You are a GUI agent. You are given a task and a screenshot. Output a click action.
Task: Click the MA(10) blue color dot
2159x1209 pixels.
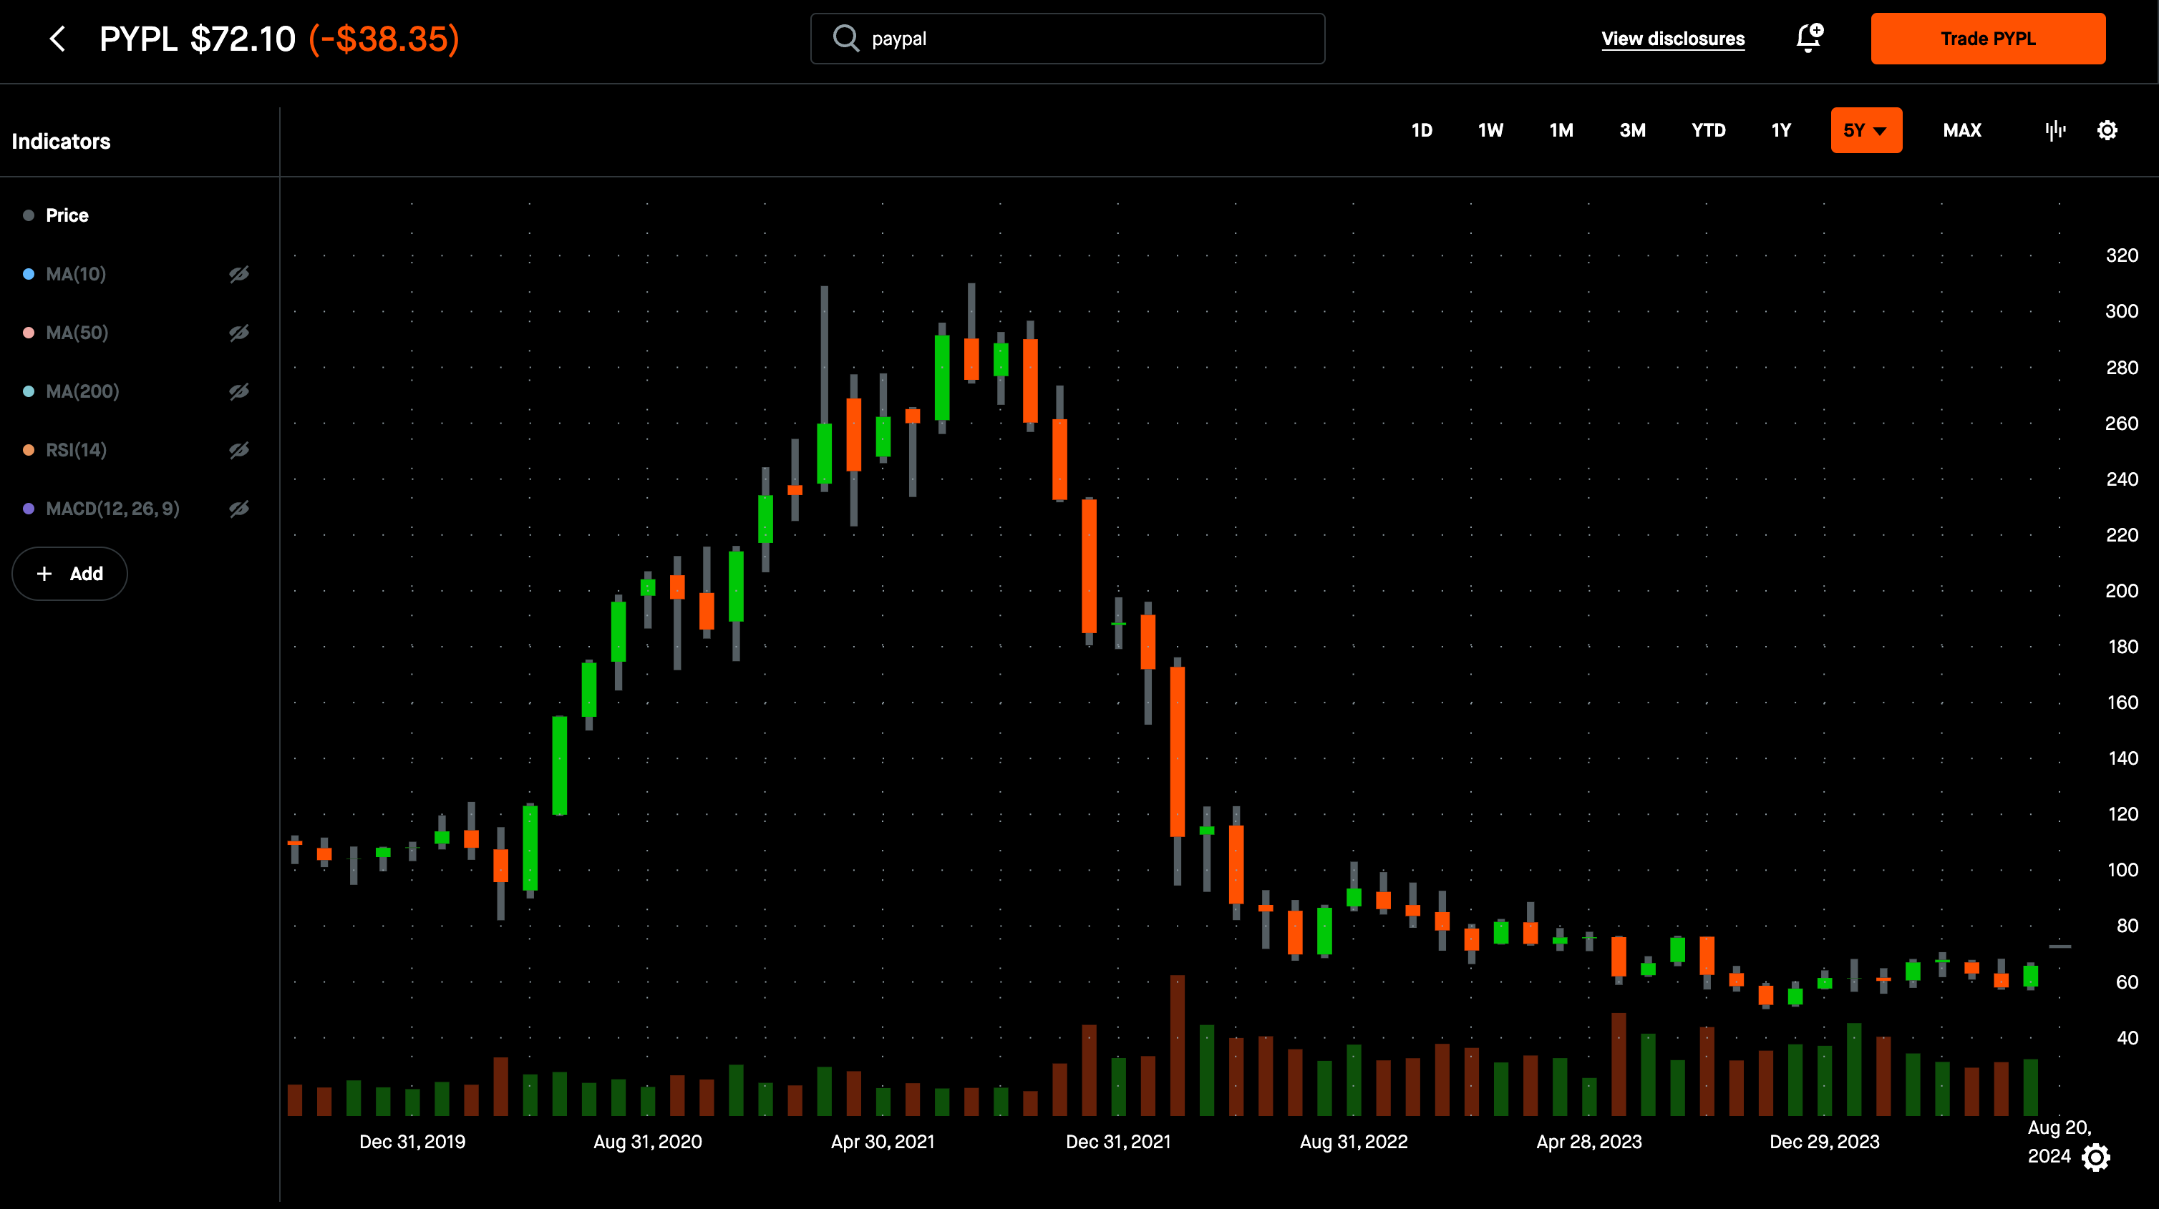pyautogui.click(x=29, y=274)
